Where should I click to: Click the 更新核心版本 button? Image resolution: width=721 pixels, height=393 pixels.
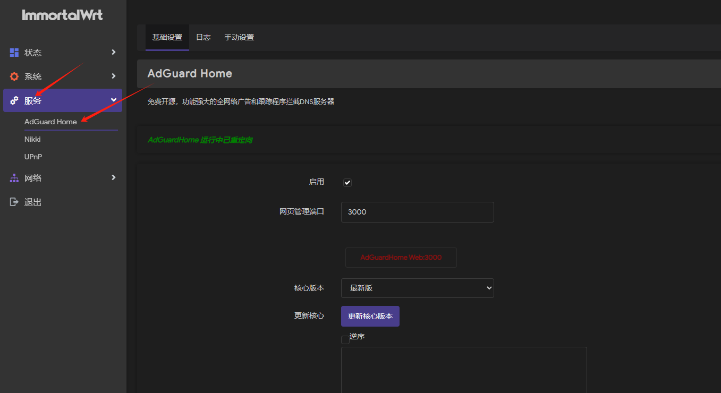point(370,316)
